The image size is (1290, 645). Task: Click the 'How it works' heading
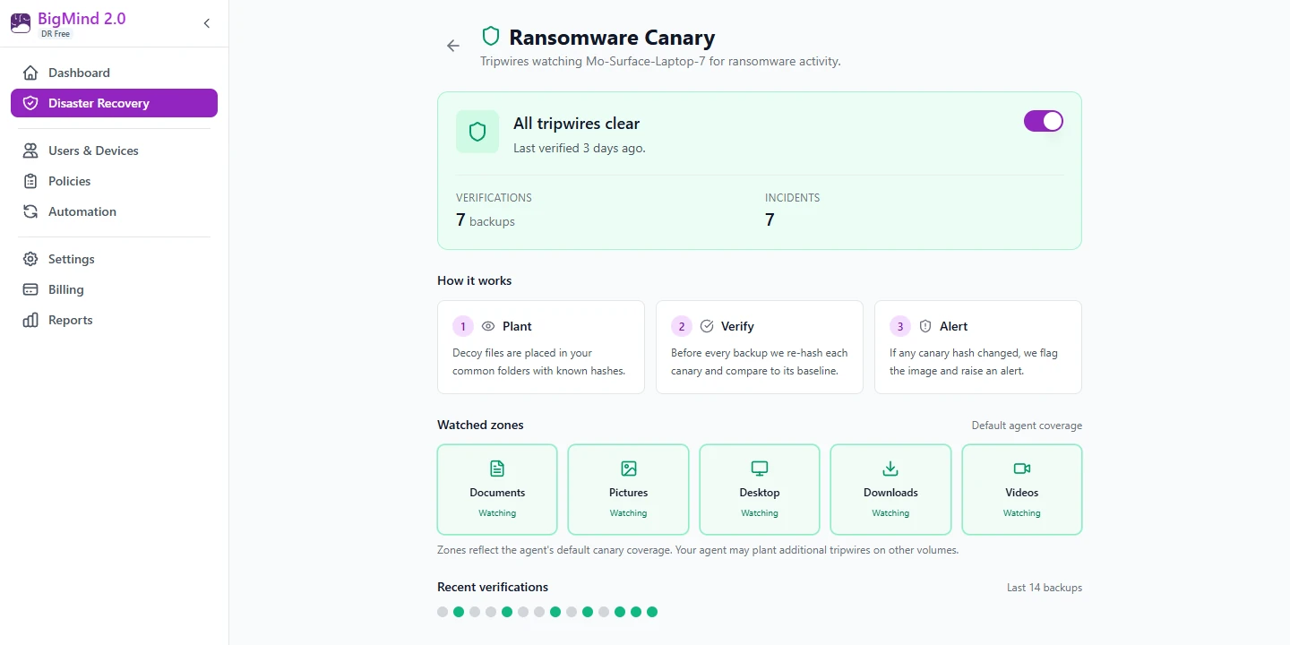[475, 280]
